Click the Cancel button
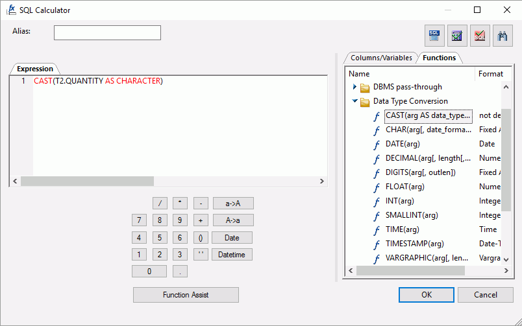Viewport: 522px width, 326px height. [486, 295]
